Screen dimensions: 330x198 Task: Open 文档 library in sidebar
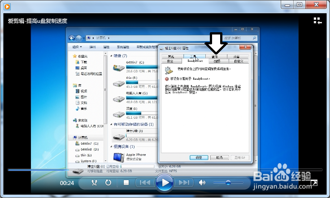(81, 103)
